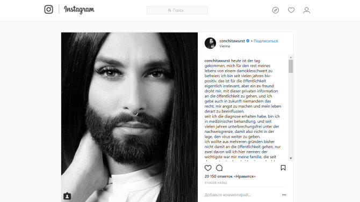Click the Instagram camera logo icon
This screenshot has height=202, width=360.
pos(48,10)
